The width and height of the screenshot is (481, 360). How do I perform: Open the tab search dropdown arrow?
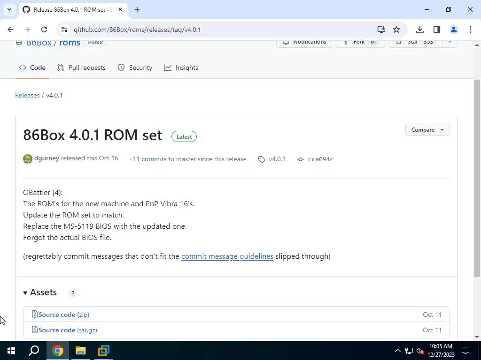[x=9, y=9]
